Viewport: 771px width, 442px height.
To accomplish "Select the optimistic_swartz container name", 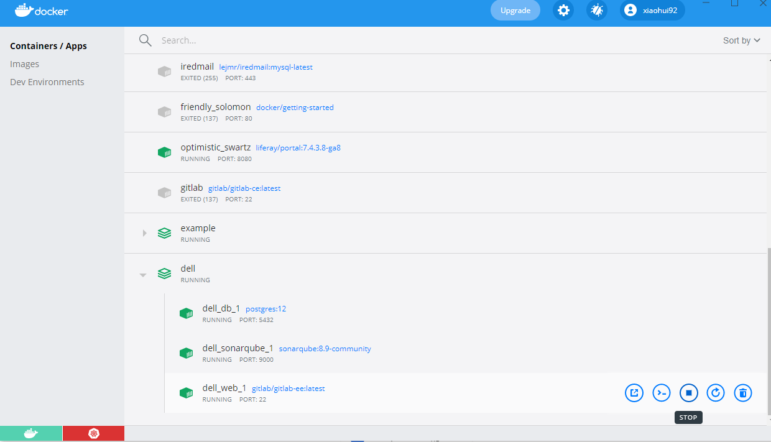I will (216, 147).
